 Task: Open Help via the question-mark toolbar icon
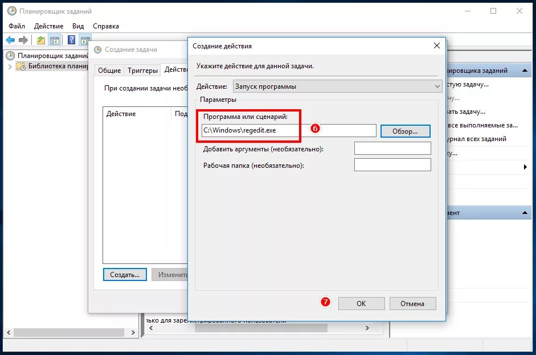(71, 40)
